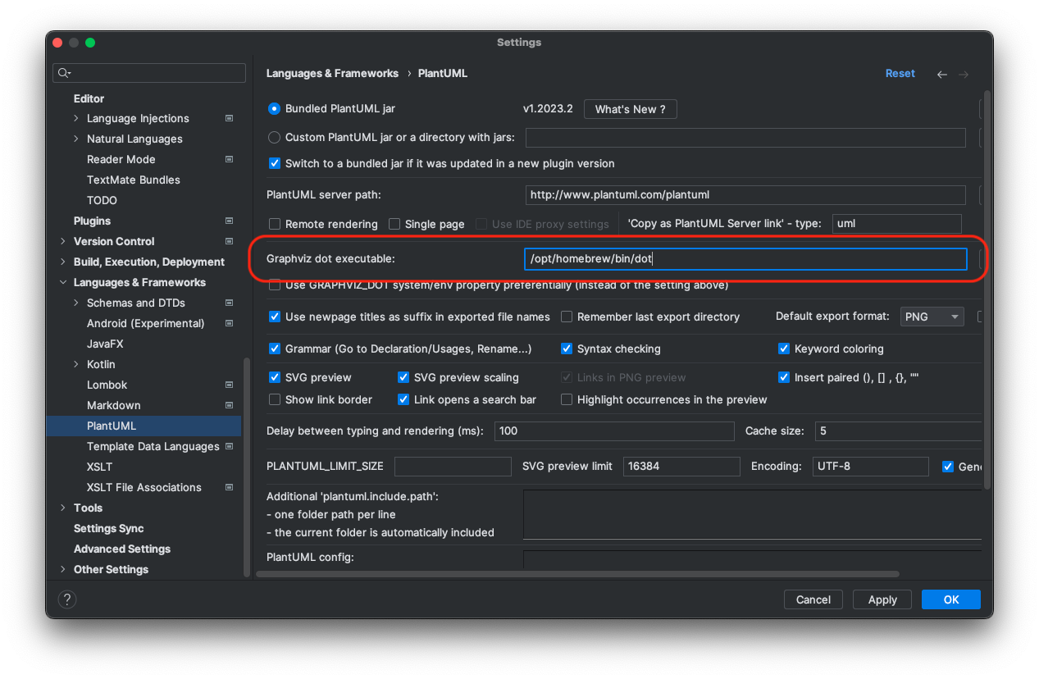Viewport: 1039px width, 679px height.
Task: Click project-level icon beside Version Control
Action: click(230, 241)
